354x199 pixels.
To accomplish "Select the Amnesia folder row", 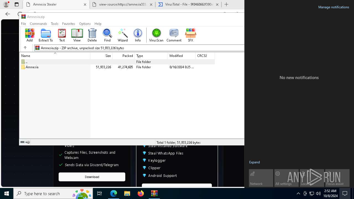I will click(x=117, y=67).
